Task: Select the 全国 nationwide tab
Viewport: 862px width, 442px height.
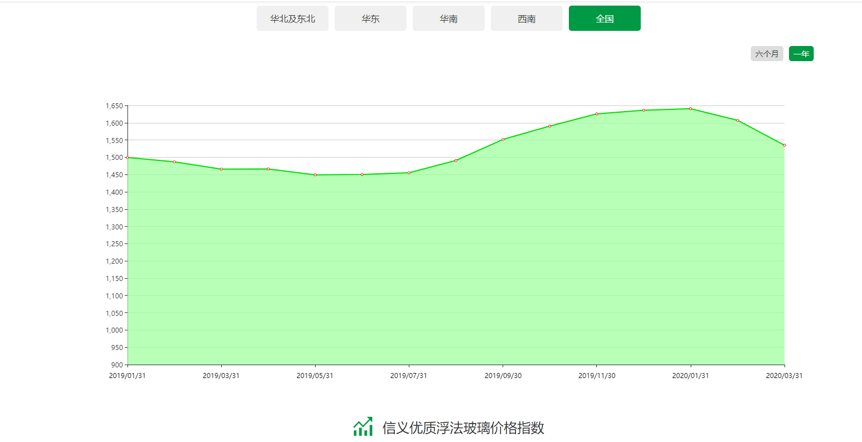Action: 605,19
